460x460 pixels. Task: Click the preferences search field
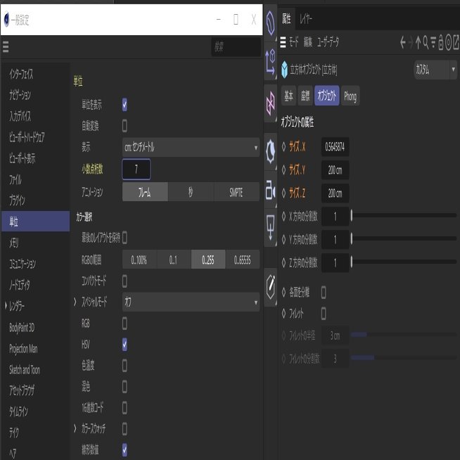(236, 46)
